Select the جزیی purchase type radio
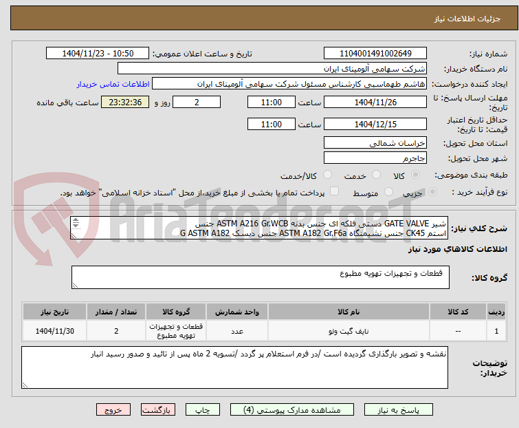 (x=432, y=192)
